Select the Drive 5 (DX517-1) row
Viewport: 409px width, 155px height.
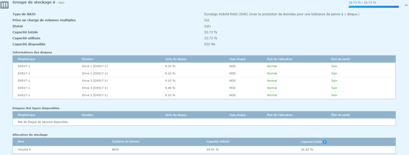pyautogui.click(x=204, y=95)
